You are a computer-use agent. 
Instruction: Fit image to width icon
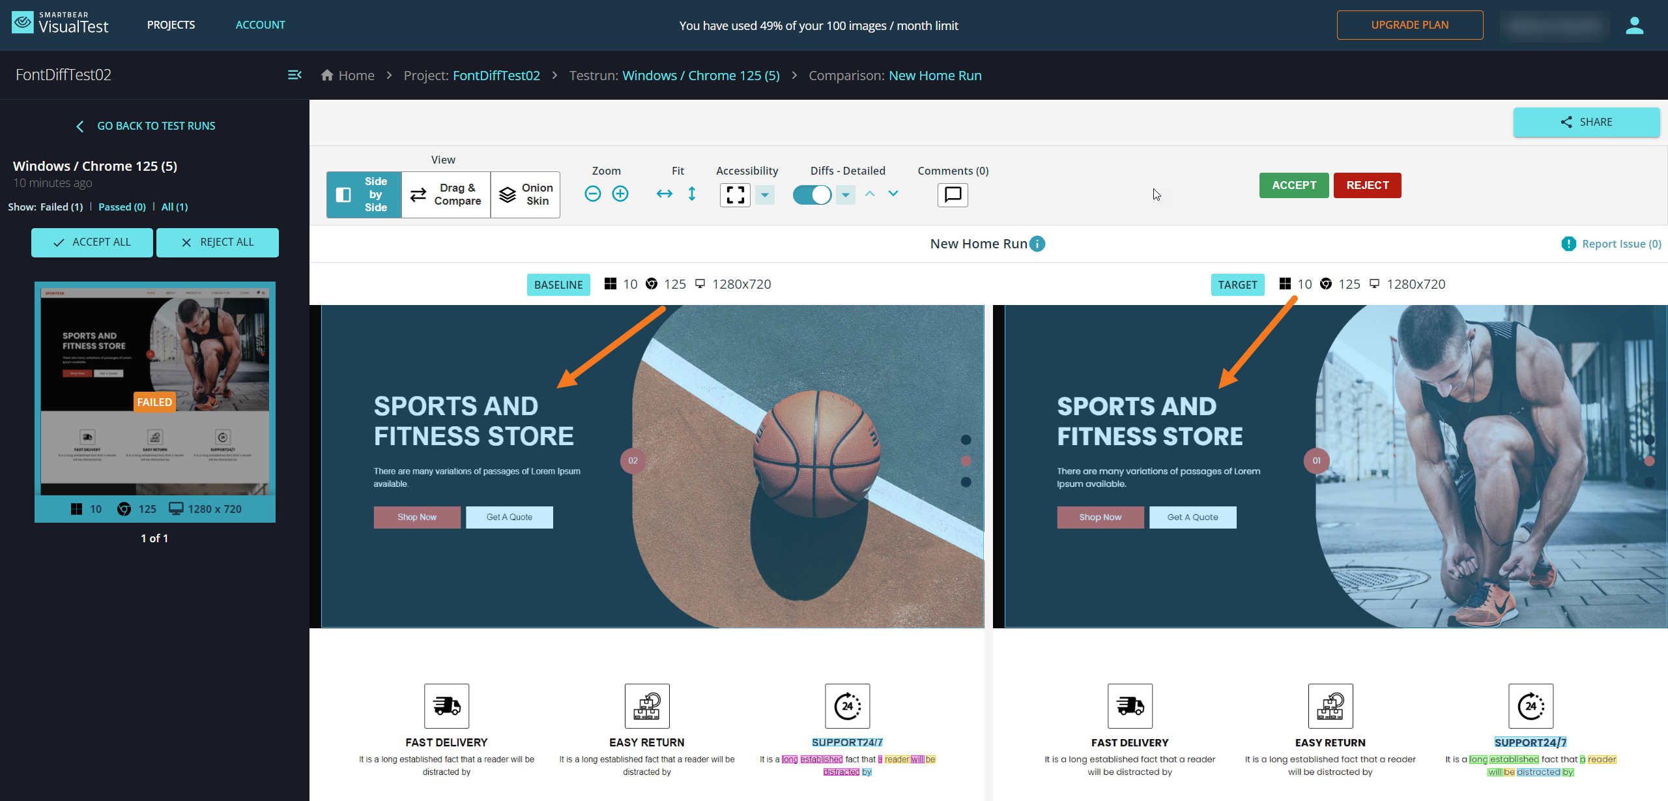click(x=664, y=194)
